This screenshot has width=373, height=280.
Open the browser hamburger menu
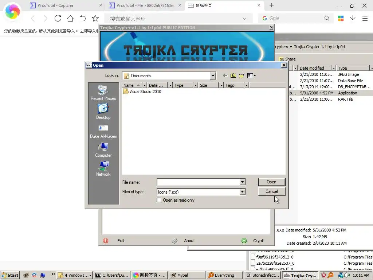tap(365, 18)
